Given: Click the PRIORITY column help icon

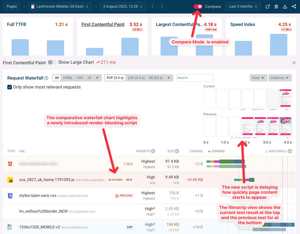Looking at the screenshot, I should point(153,151).
